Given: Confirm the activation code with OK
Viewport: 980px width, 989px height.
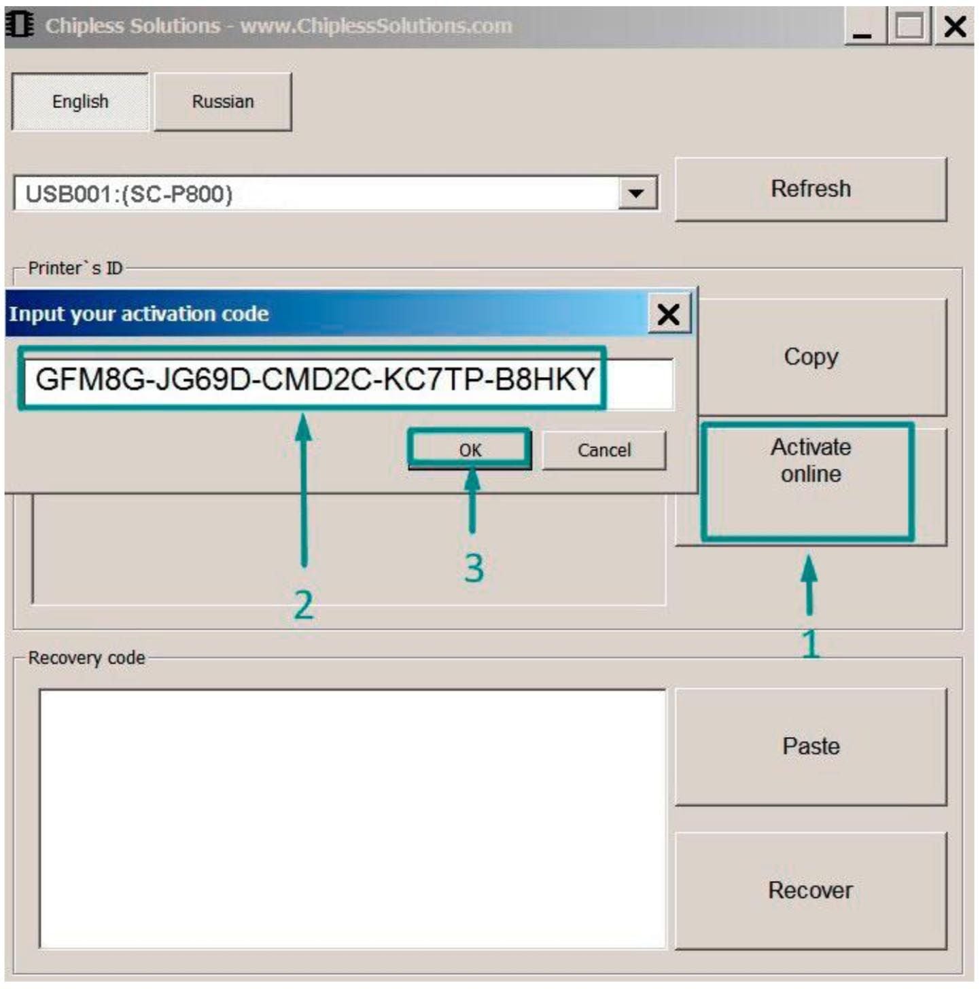Looking at the screenshot, I should coord(470,450).
